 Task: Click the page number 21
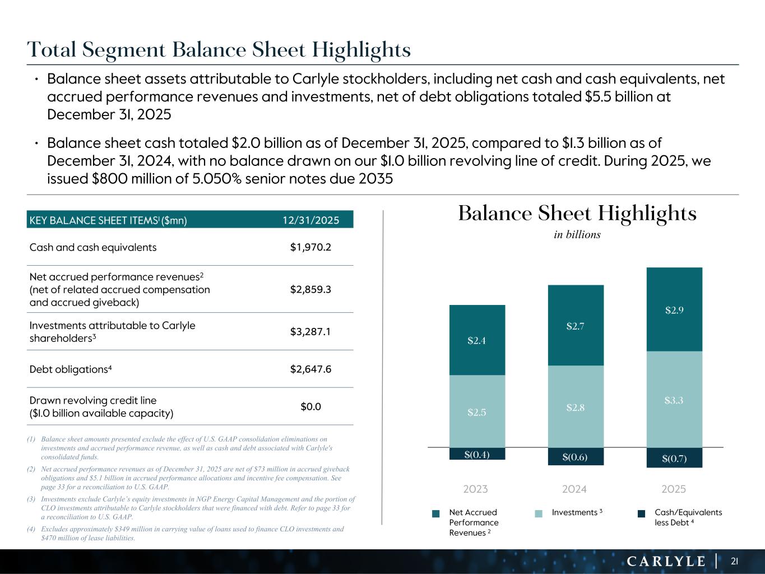coord(734,561)
